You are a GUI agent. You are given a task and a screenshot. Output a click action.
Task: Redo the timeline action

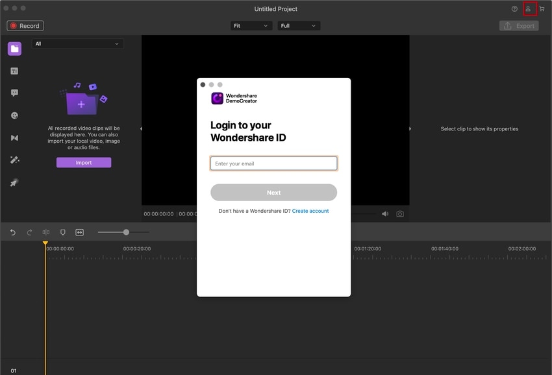[29, 232]
